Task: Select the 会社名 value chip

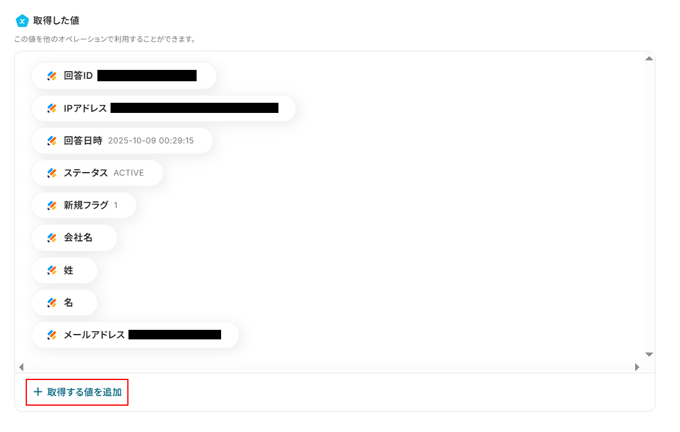Action: pyautogui.click(x=75, y=238)
